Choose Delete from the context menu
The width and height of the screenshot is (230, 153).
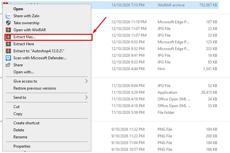tap(19, 130)
